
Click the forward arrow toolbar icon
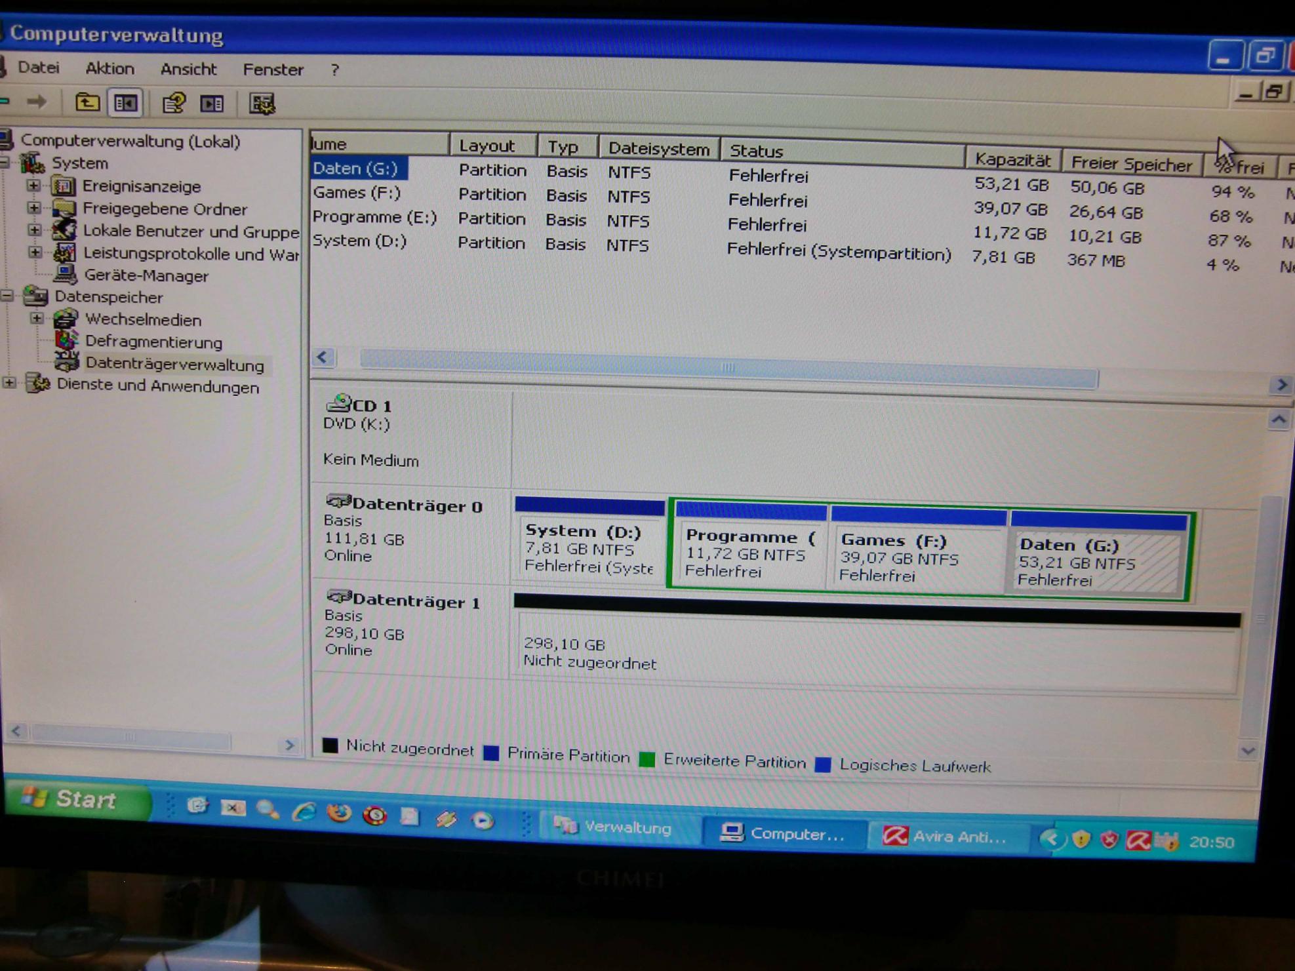[x=38, y=102]
